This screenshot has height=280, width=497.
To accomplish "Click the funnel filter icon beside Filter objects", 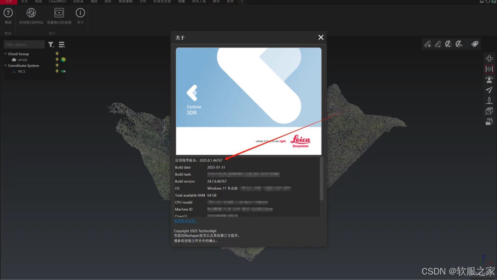I will tap(51, 45).
